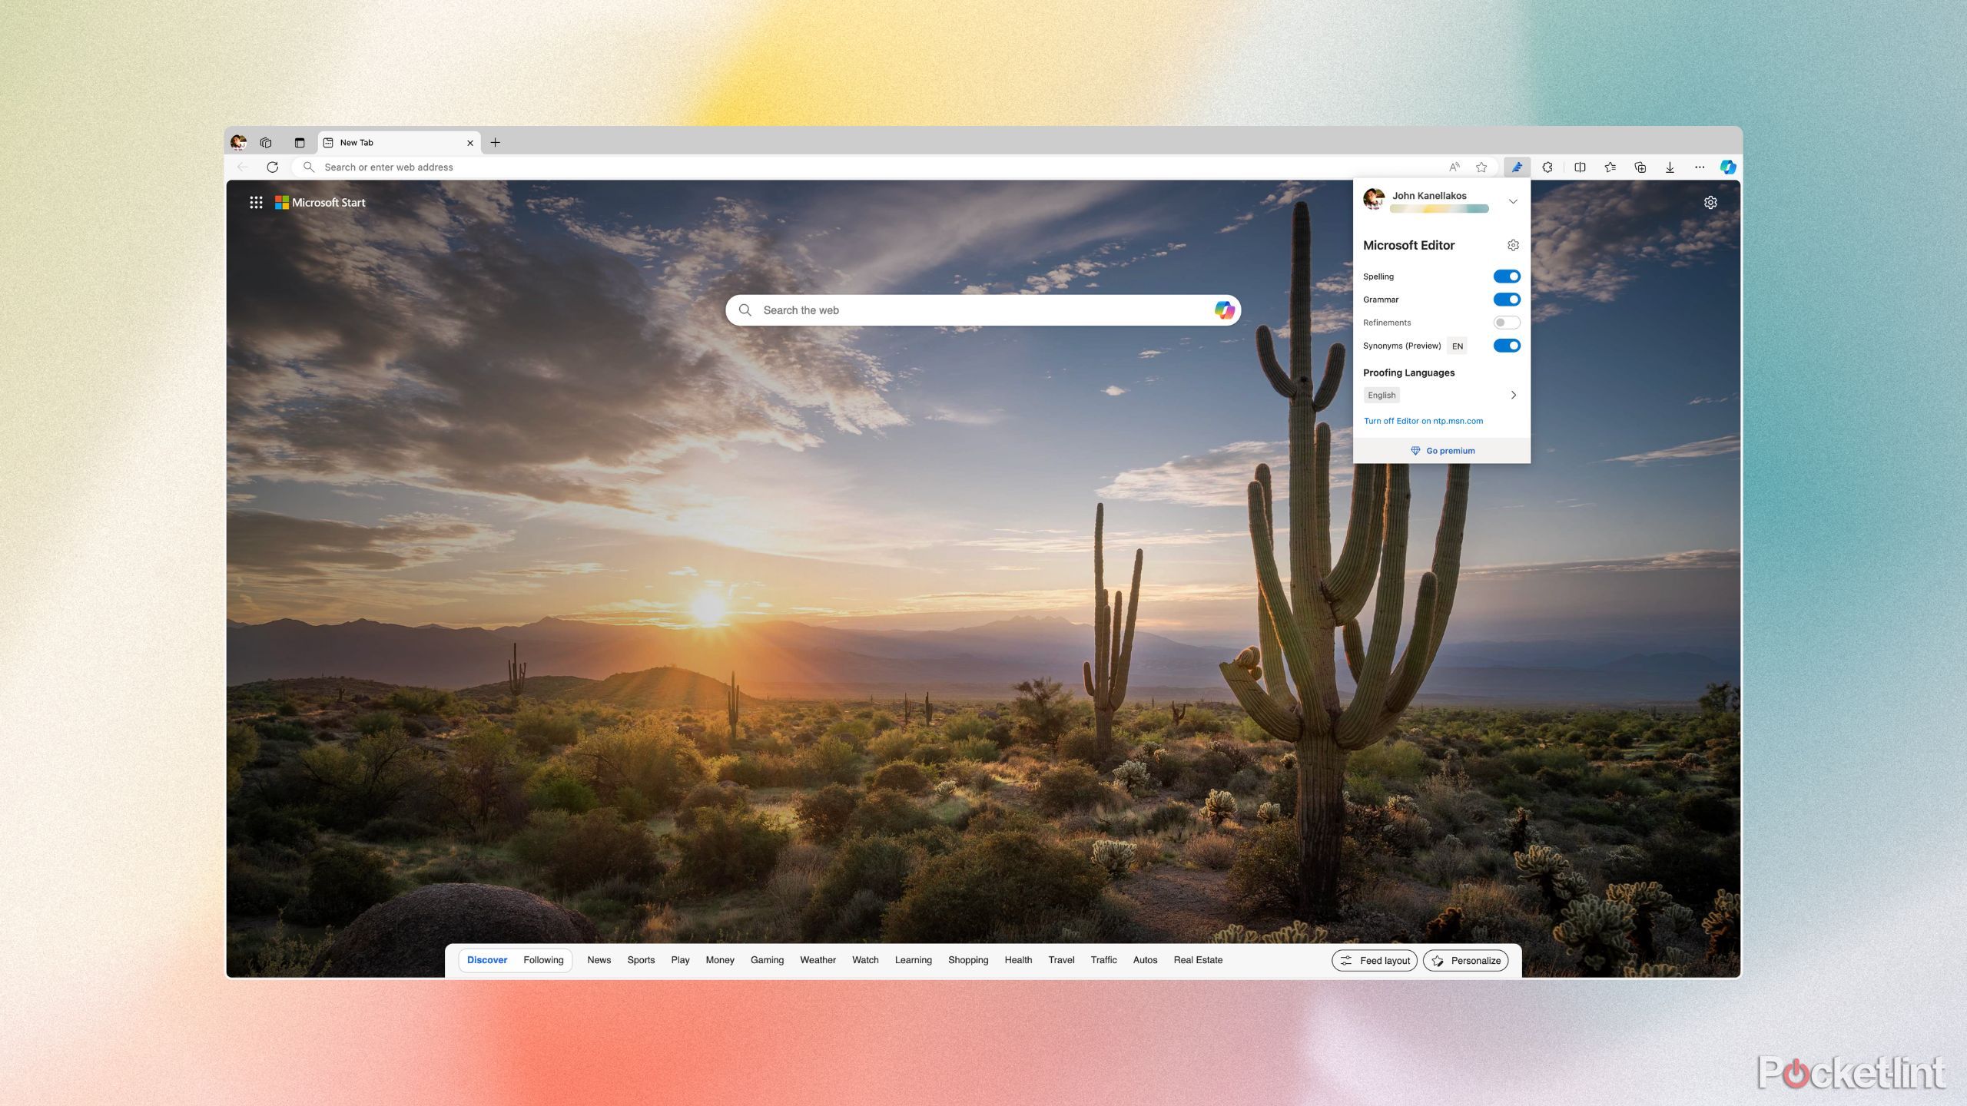1967x1106 pixels.
Task: Open the Money category
Action: [x=720, y=960]
